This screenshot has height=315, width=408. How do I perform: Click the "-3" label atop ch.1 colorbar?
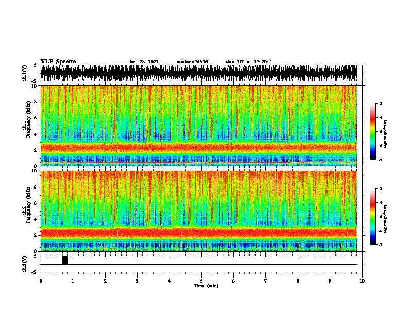click(x=380, y=103)
